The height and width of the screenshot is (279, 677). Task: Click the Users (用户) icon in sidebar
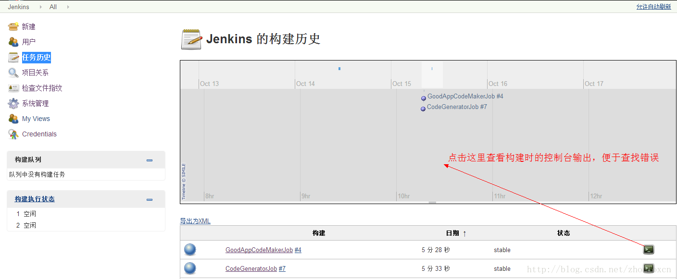pos(13,42)
